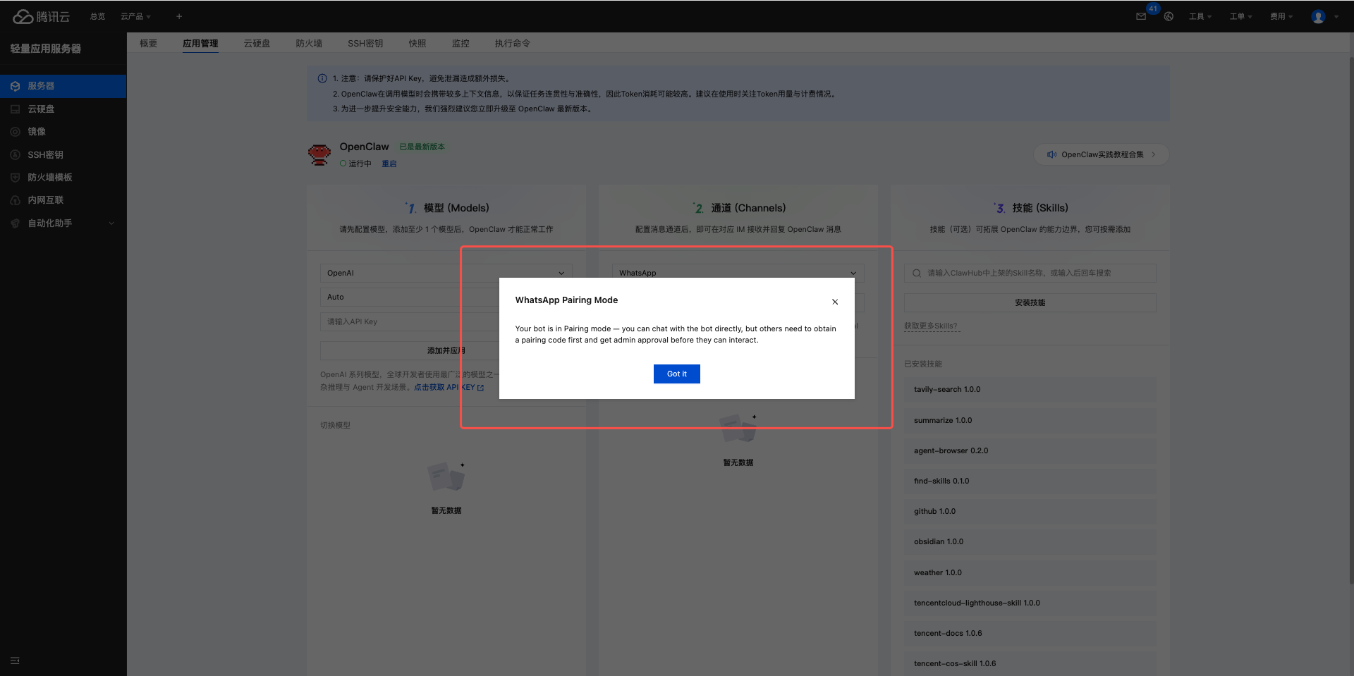
Task: Click the Skill search input field
Action: coord(1037,273)
